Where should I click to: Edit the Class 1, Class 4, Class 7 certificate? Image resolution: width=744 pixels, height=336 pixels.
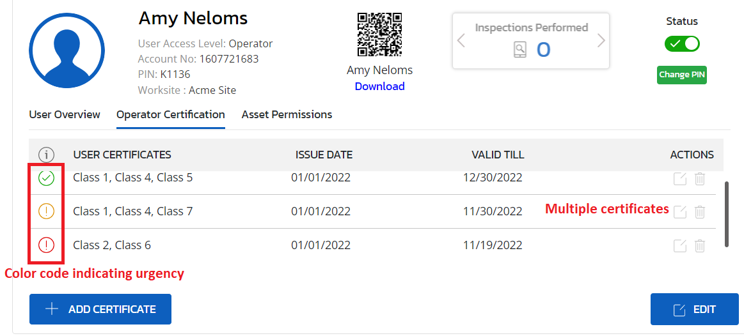pyautogui.click(x=680, y=211)
